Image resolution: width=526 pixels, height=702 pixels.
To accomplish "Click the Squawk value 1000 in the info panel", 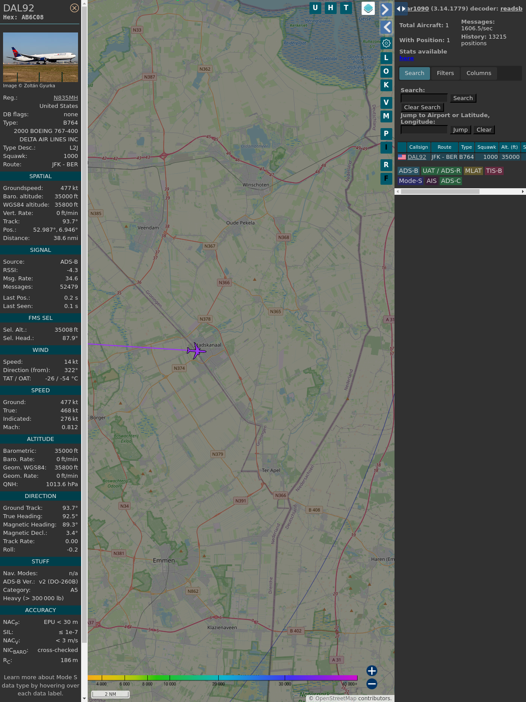I will 71,156.
